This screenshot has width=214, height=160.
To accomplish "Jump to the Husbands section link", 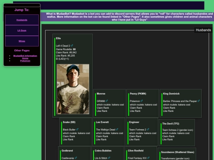I will click(22, 20).
